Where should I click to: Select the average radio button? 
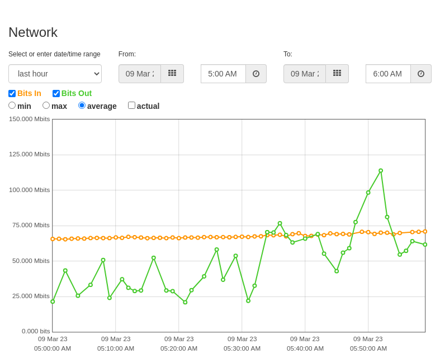(x=82, y=106)
